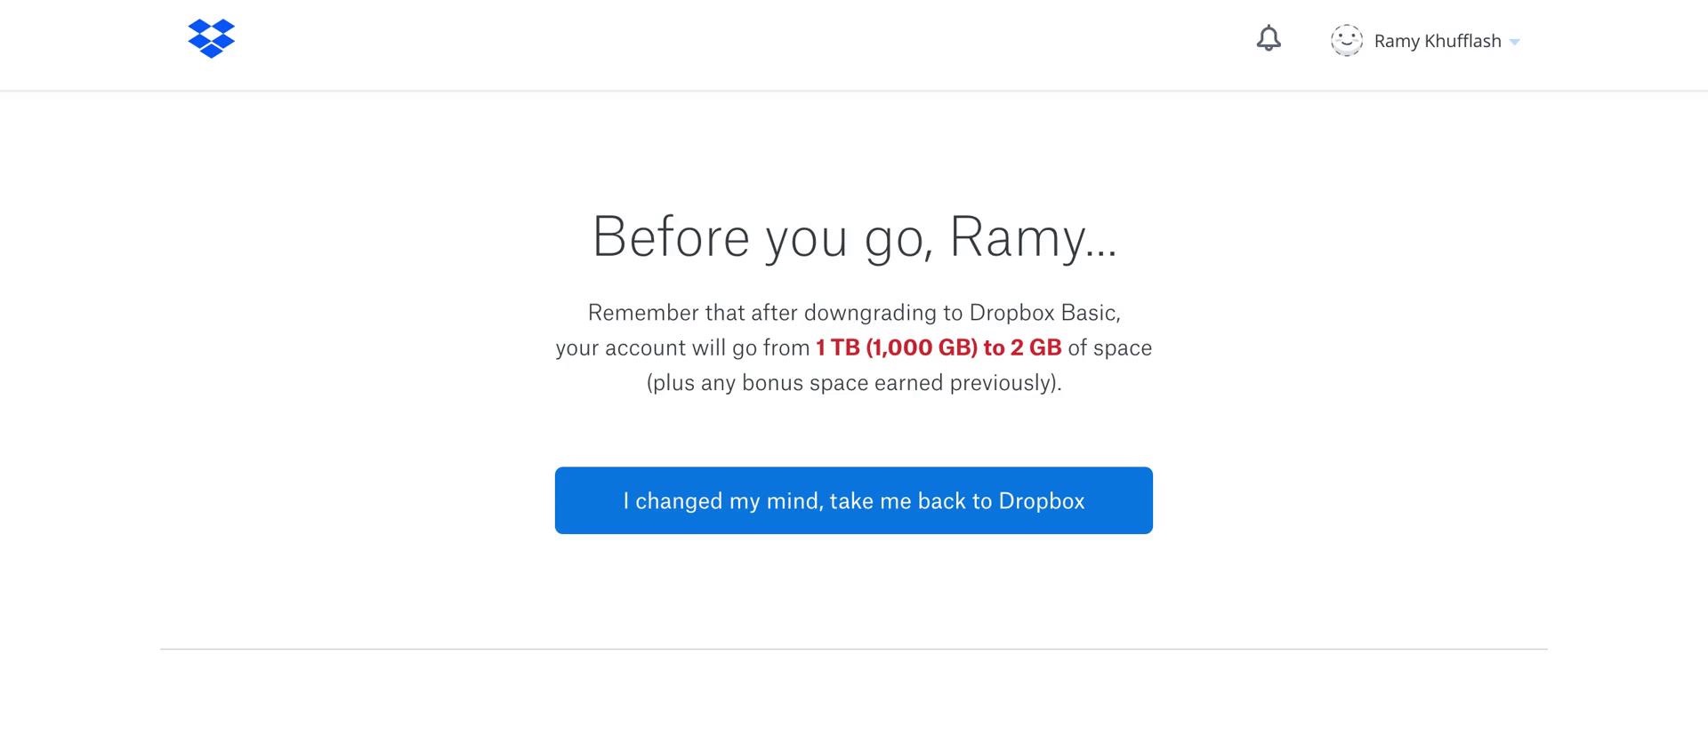The height and width of the screenshot is (742, 1708).
Task: Click the word "to" in red text
Action: click(x=994, y=347)
